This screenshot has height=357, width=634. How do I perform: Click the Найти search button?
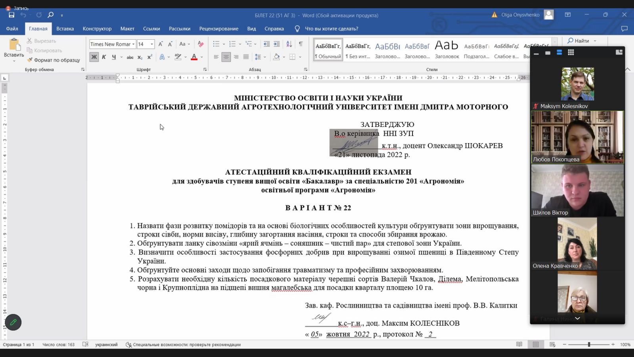click(x=578, y=40)
